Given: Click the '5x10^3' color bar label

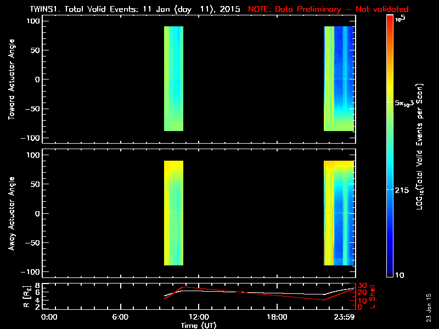Looking at the screenshot, I should pyautogui.click(x=404, y=103).
